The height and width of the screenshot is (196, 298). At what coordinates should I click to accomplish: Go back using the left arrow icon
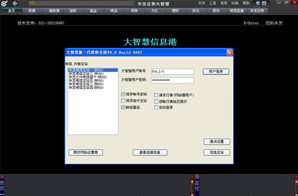(x=15, y=3)
